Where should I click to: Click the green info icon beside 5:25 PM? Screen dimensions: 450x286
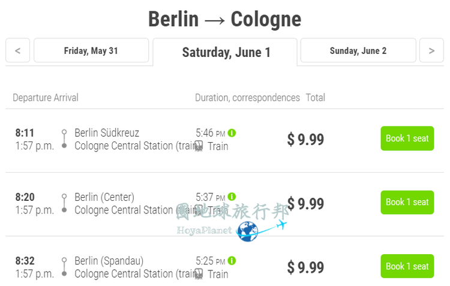coord(232,261)
